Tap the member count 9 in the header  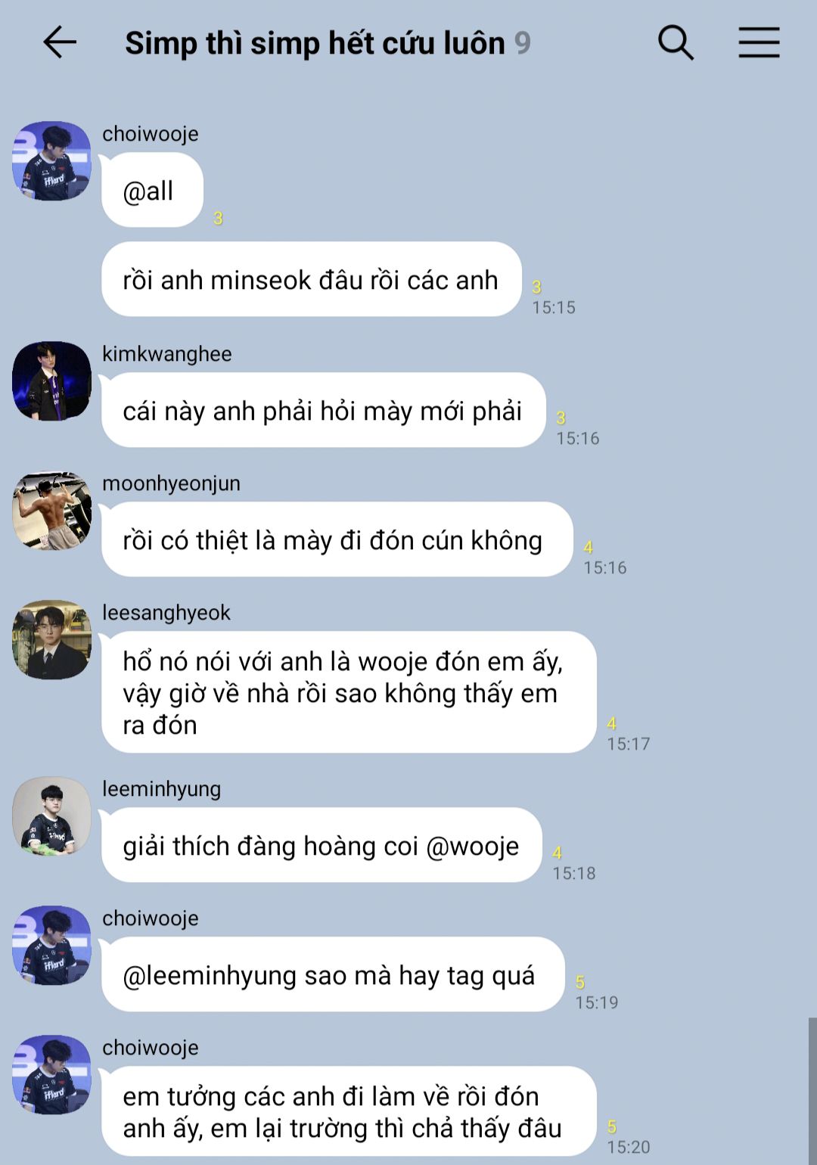(x=523, y=43)
